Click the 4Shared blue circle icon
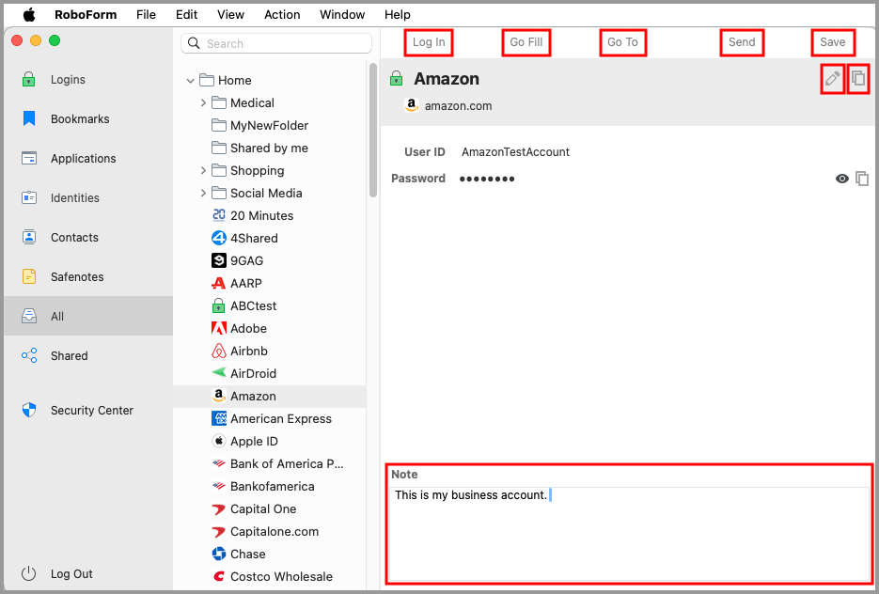Image resolution: width=879 pixels, height=594 pixels. (219, 238)
